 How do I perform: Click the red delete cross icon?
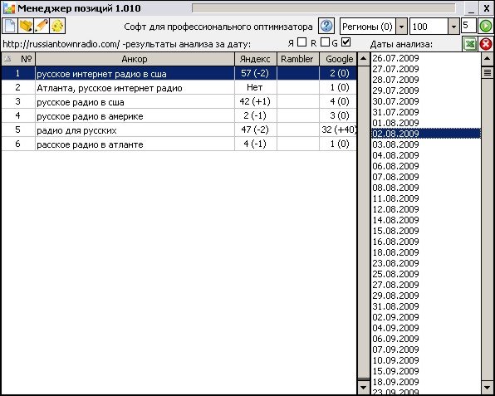tap(486, 44)
